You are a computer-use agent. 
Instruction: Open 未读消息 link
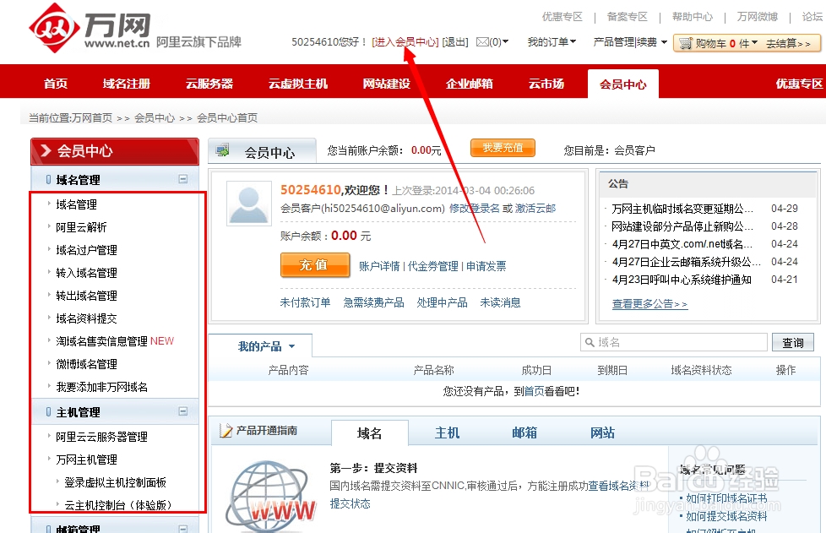(x=501, y=302)
